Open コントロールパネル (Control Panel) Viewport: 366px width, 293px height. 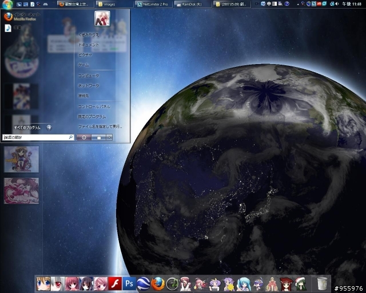94,106
